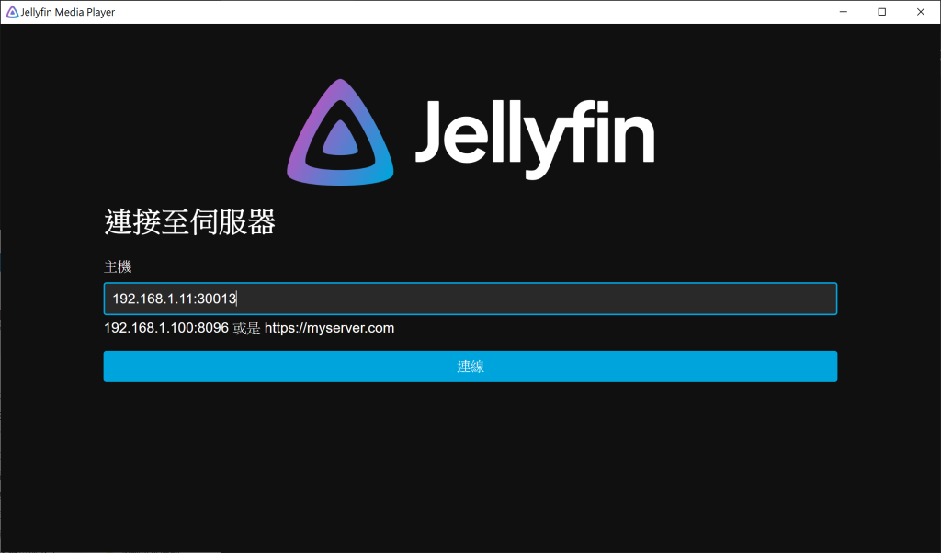Click the 或是 text in the hint

[x=246, y=328]
